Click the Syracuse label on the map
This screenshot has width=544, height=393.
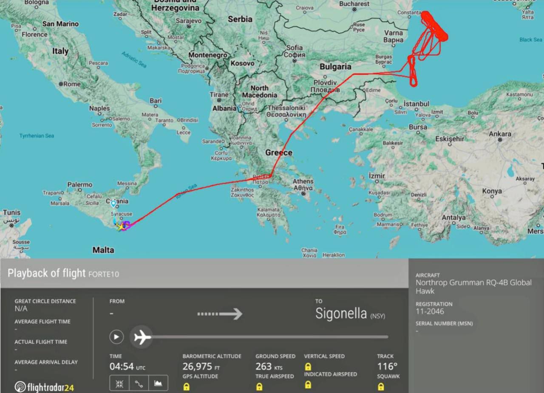tap(121, 214)
